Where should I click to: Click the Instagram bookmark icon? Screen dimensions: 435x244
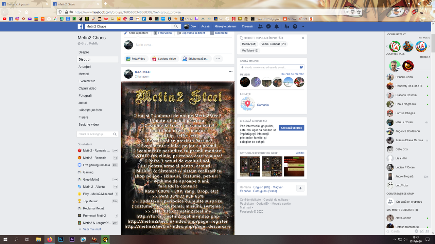[x=17, y=19]
